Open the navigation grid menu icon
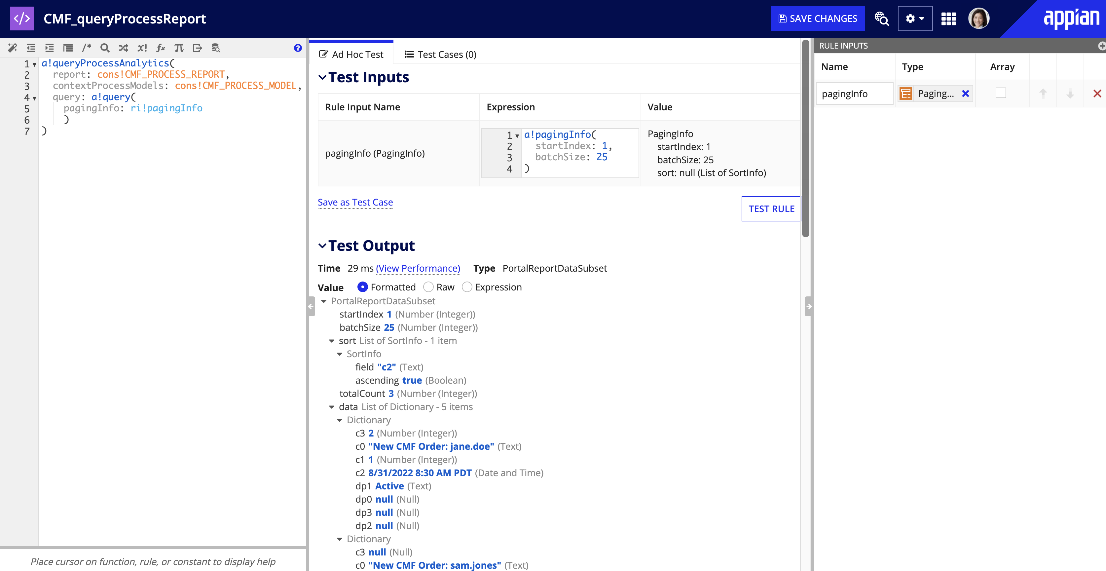Image resolution: width=1106 pixels, height=571 pixels. click(x=948, y=19)
